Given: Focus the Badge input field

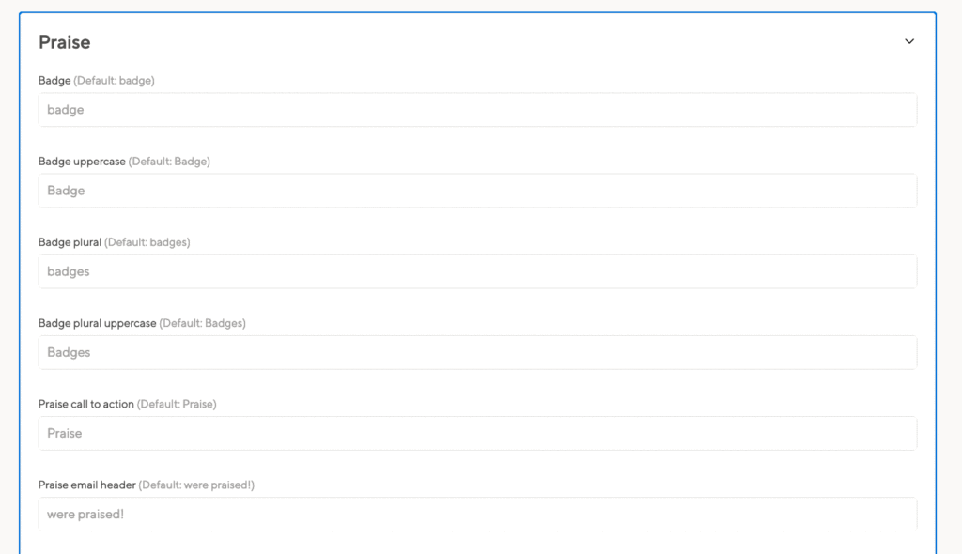Looking at the screenshot, I should click(x=477, y=110).
